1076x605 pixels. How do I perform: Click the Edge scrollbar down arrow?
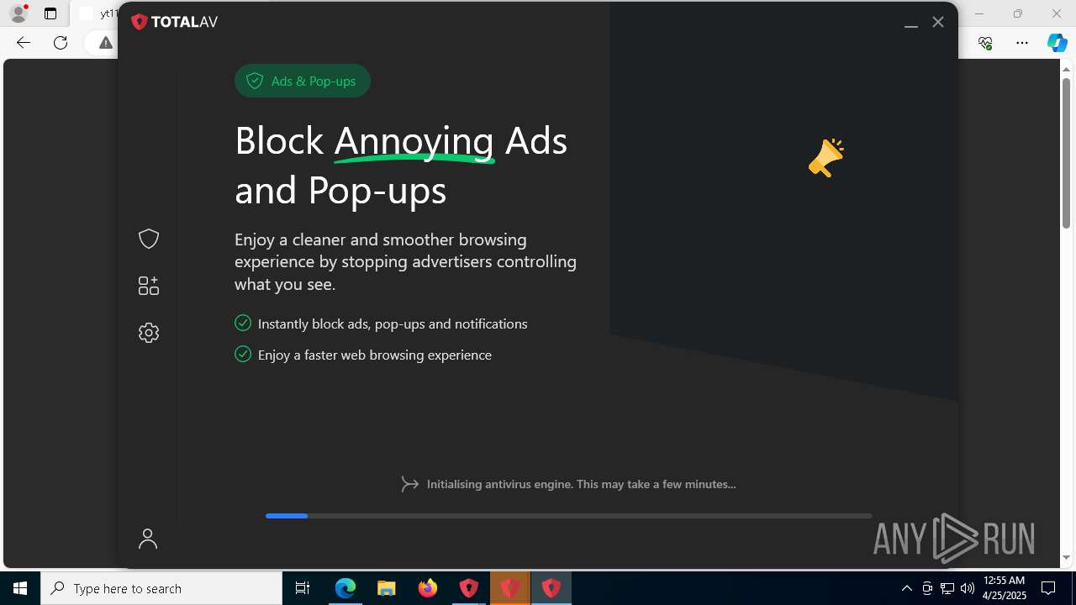pos(1067,557)
